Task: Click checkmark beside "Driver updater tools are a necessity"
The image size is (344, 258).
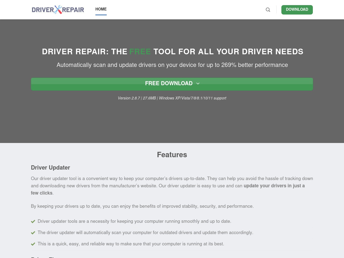Action: click(x=33, y=221)
